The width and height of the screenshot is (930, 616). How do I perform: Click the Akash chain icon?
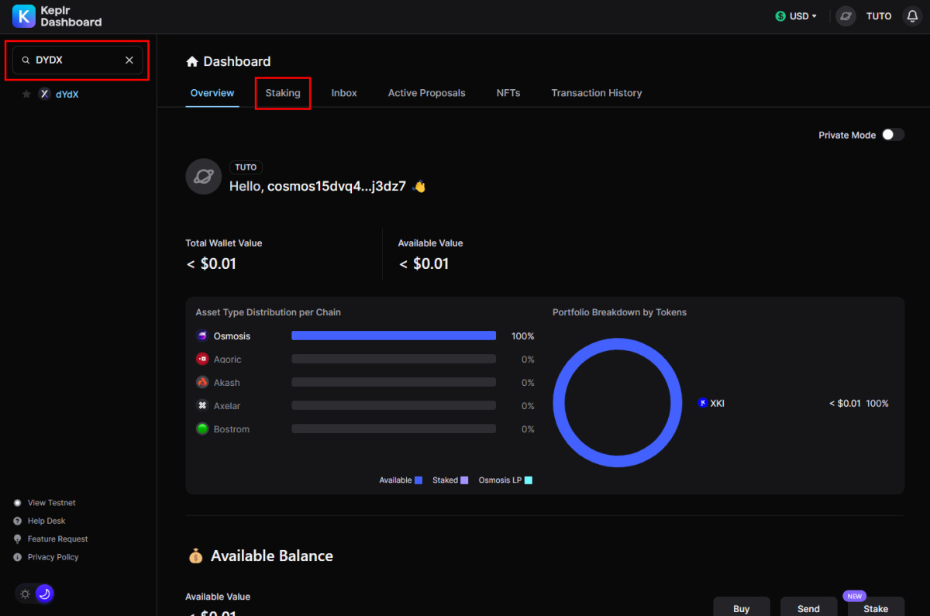(x=202, y=383)
